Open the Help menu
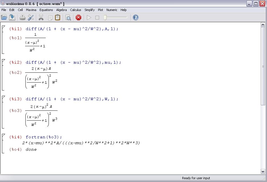 [123, 10]
